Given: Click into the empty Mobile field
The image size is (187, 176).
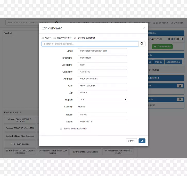Looking at the screenshot, I should [x=102, y=115].
